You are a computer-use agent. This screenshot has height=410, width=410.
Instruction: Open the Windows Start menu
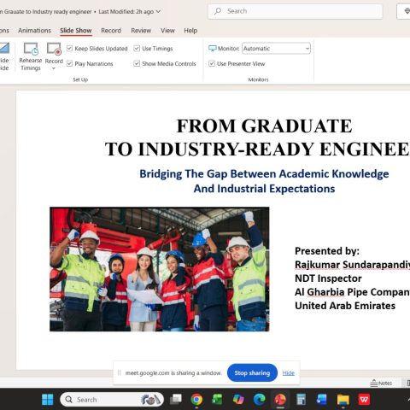tap(47, 400)
